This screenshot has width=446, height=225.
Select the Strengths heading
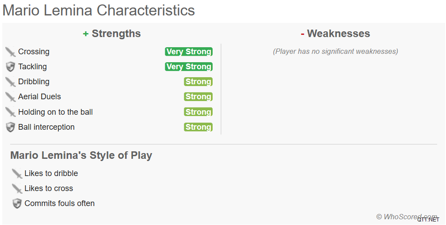(x=112, y=34)
